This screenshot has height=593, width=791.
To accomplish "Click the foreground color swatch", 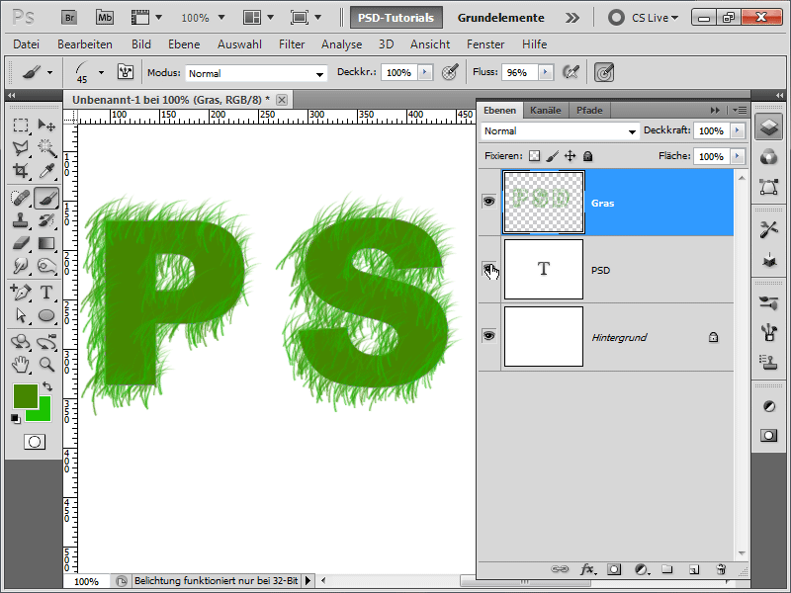I will point(26,396).
